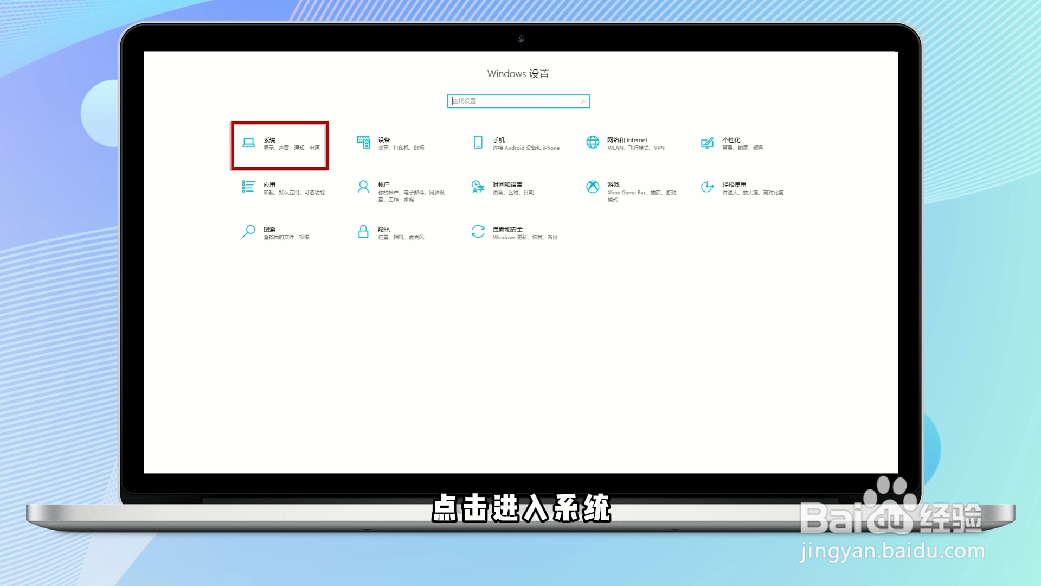Click description Xbox Game Bar、捕获、游戏模式
The height and width of the screenshot is (586, 1041).
[x=642, y=196]
